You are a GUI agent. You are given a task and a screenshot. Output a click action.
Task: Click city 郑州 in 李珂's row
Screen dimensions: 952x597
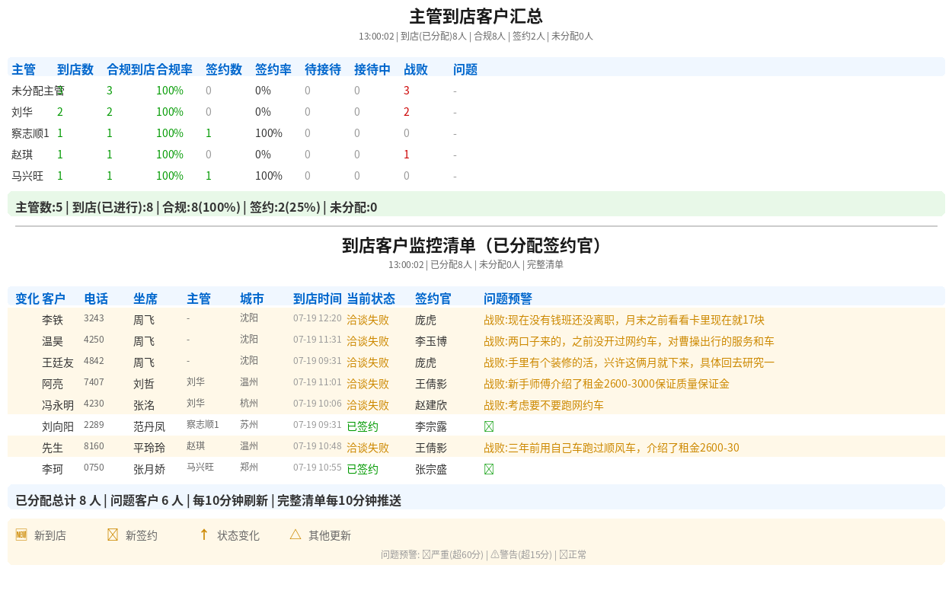(249, 467)
